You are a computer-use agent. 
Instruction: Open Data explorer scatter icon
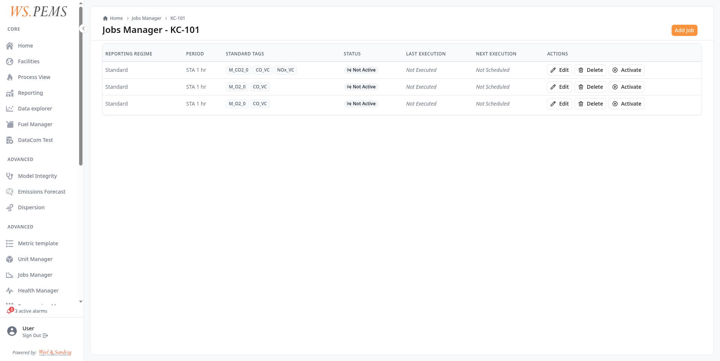coord(10,109)
